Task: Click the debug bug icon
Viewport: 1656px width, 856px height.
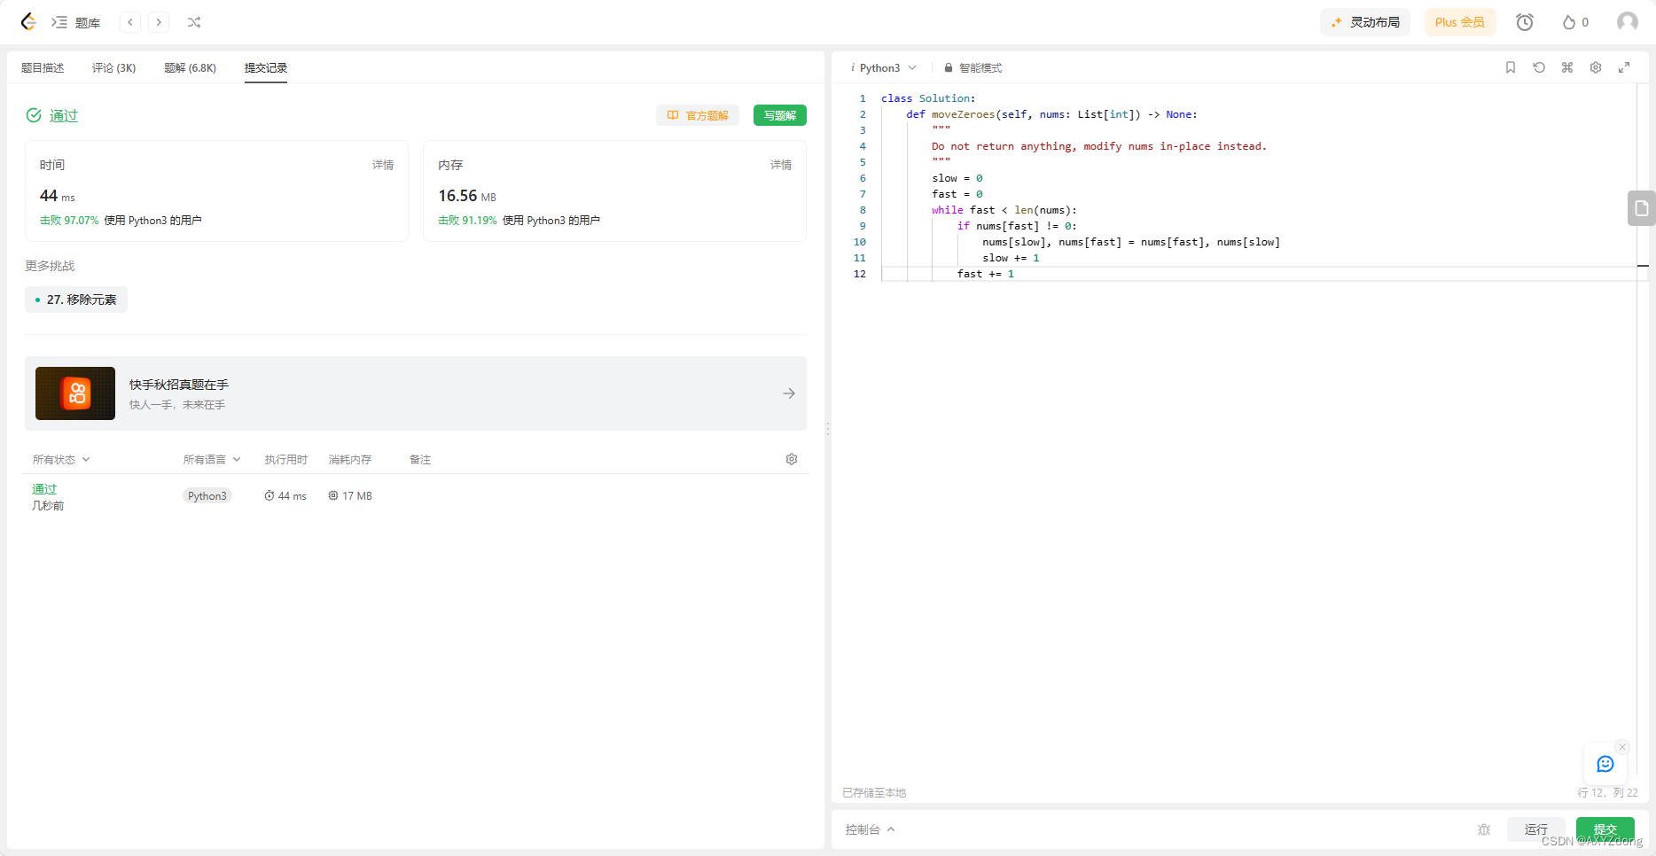Action: click(1484, 829)
